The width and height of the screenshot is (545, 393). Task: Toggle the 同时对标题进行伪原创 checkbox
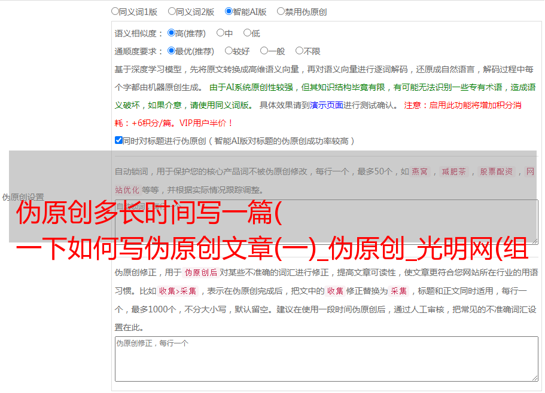pyautogui.click(x=118, y=140)
